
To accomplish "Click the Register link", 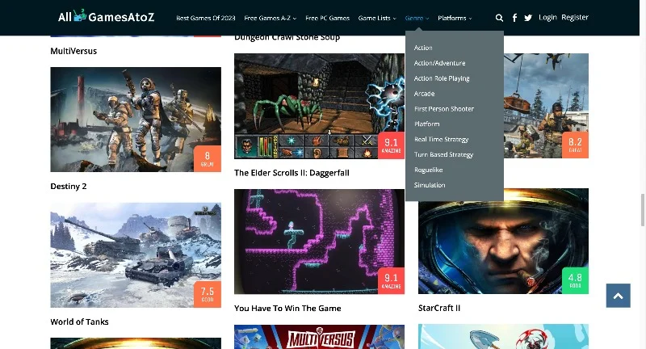I will (575, 17).
